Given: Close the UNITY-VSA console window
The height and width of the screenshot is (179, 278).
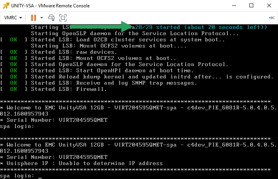Looking at the screenshot, I should click(269, 6).
